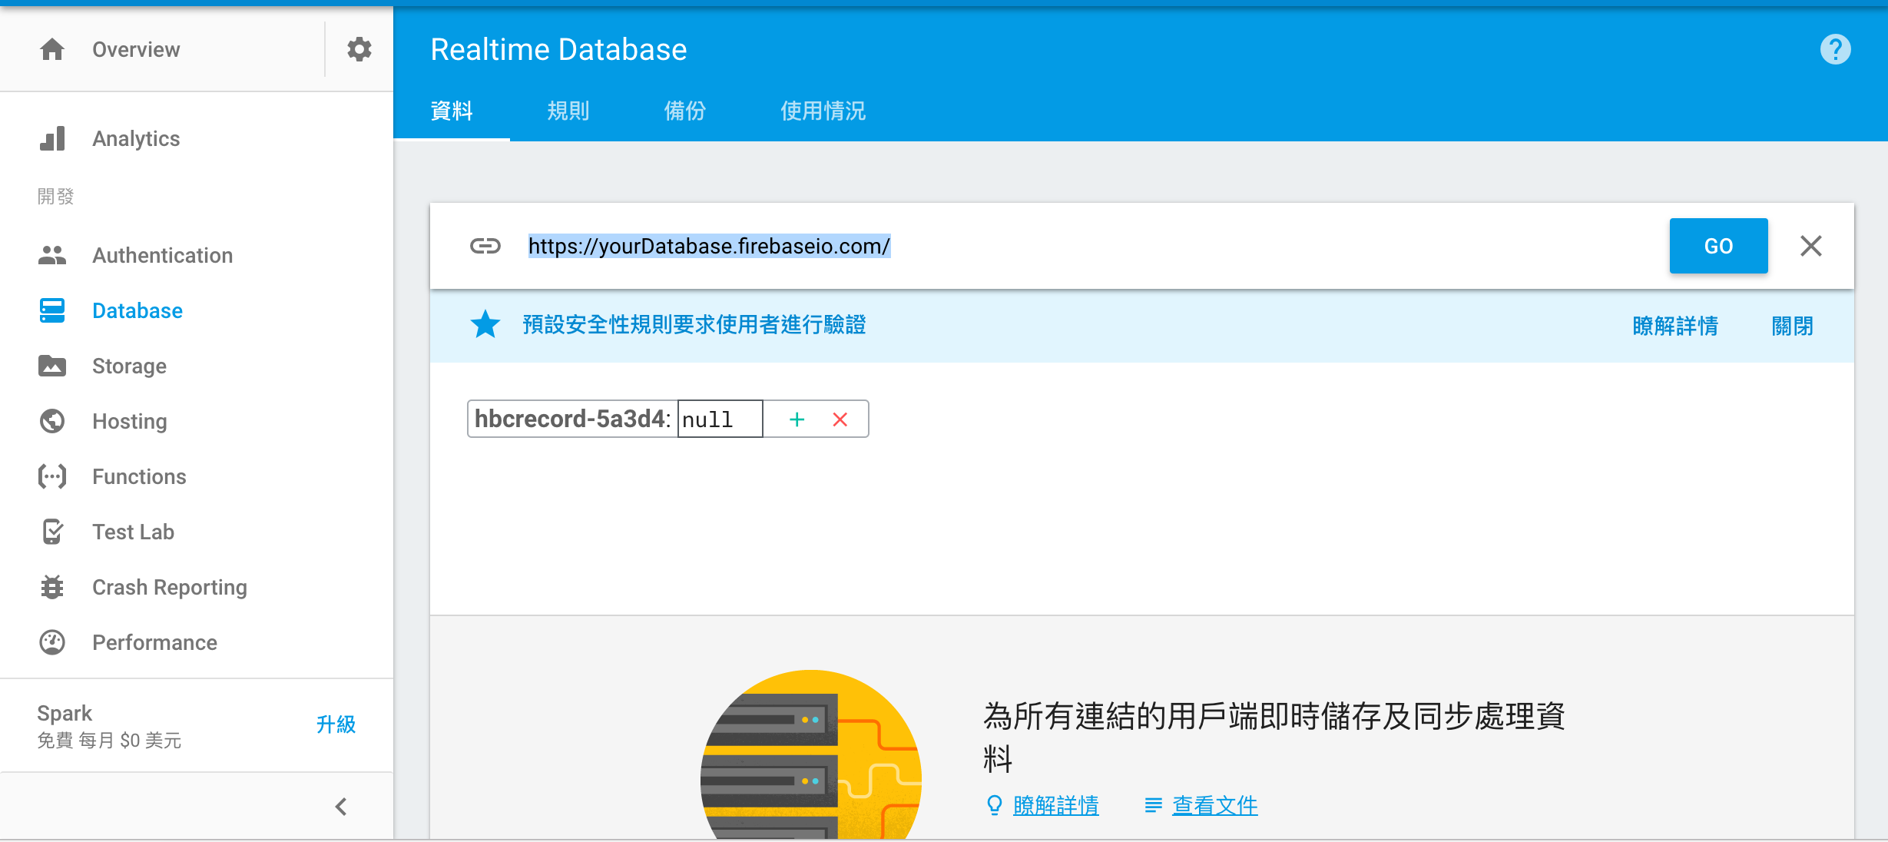Open Analytics from the sidebar

(135, 139)
